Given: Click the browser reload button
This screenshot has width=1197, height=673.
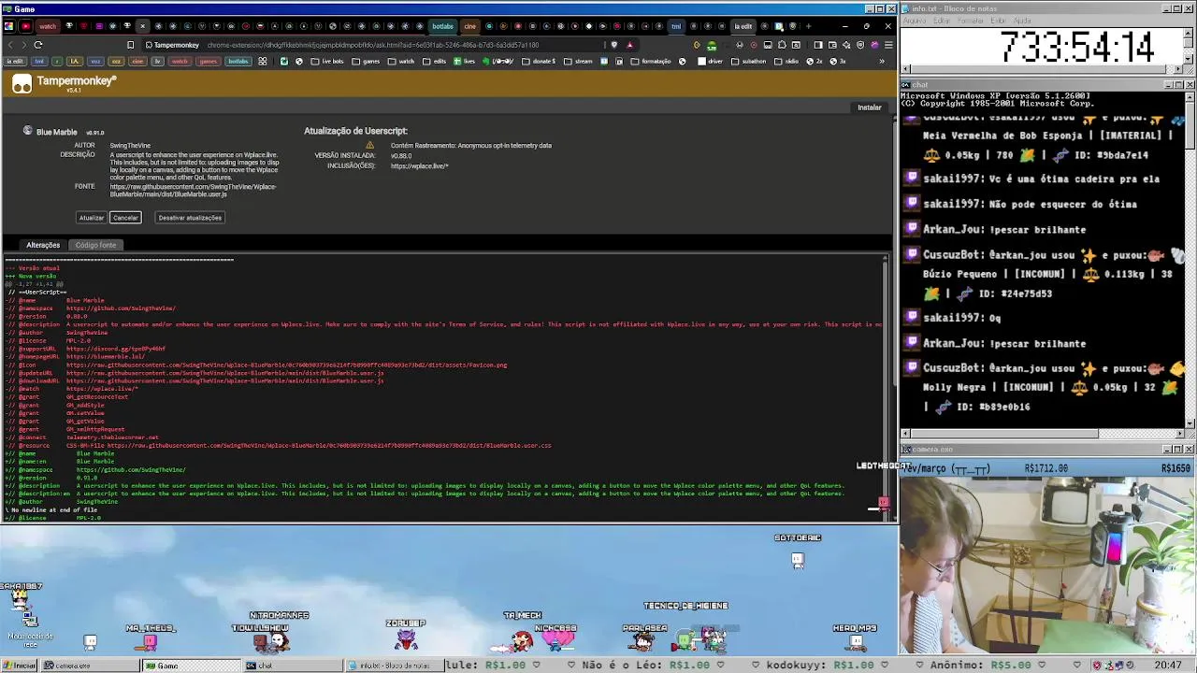Looking at the screenshot, I should [x=38, y=45].
